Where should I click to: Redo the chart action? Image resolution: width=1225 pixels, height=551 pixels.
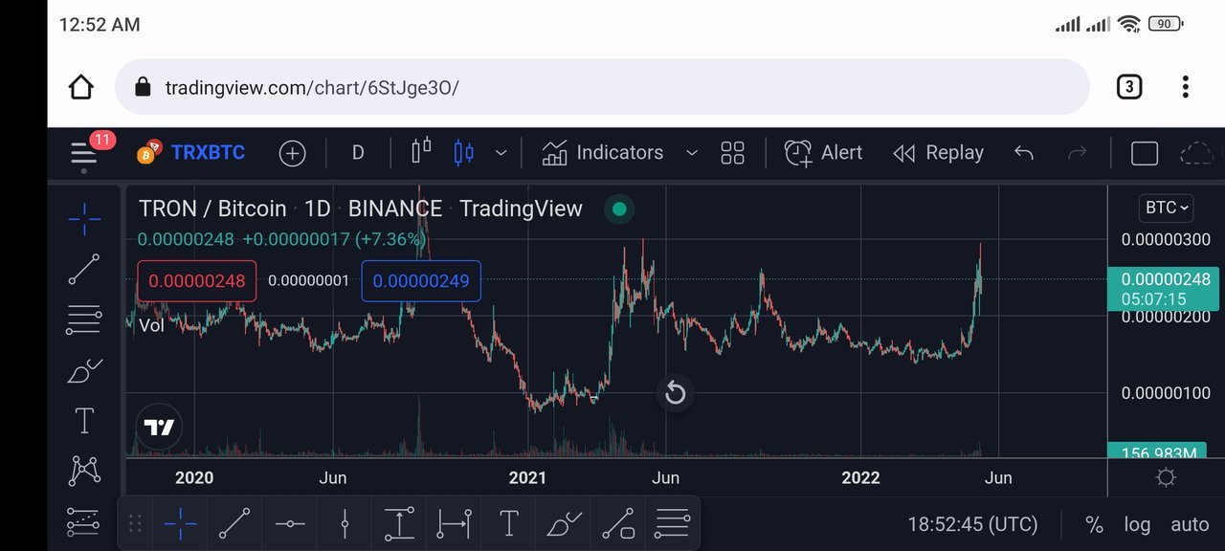pos(1078,153)
